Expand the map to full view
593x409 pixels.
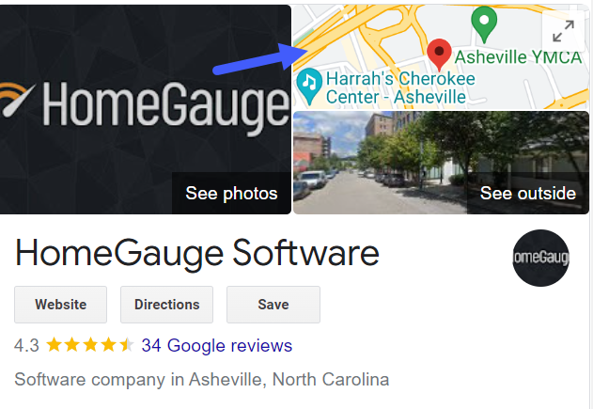tap(563, 31)
